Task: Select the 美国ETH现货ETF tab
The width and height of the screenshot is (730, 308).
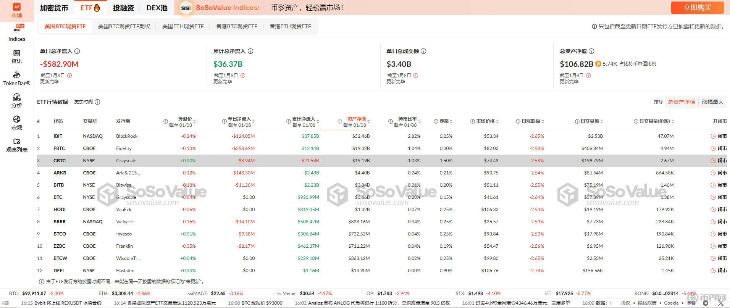Action: [x=183, y=26]
